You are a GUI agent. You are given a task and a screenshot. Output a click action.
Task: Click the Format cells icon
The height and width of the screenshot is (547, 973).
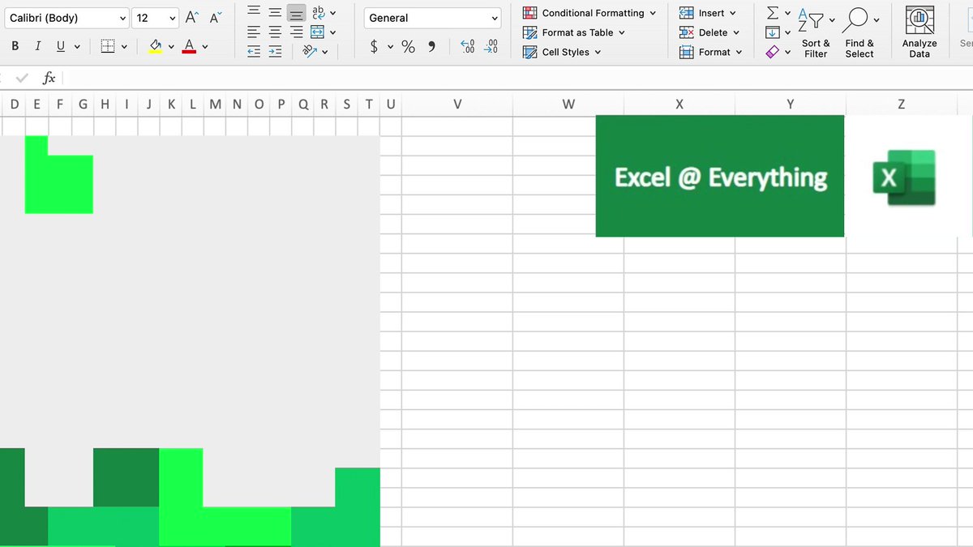[x=686, y=52]
